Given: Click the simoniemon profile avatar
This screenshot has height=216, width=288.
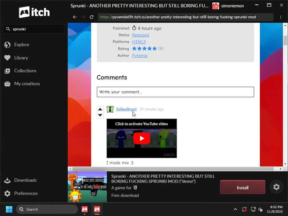Looking at the screenshot, I should [216, 6].
